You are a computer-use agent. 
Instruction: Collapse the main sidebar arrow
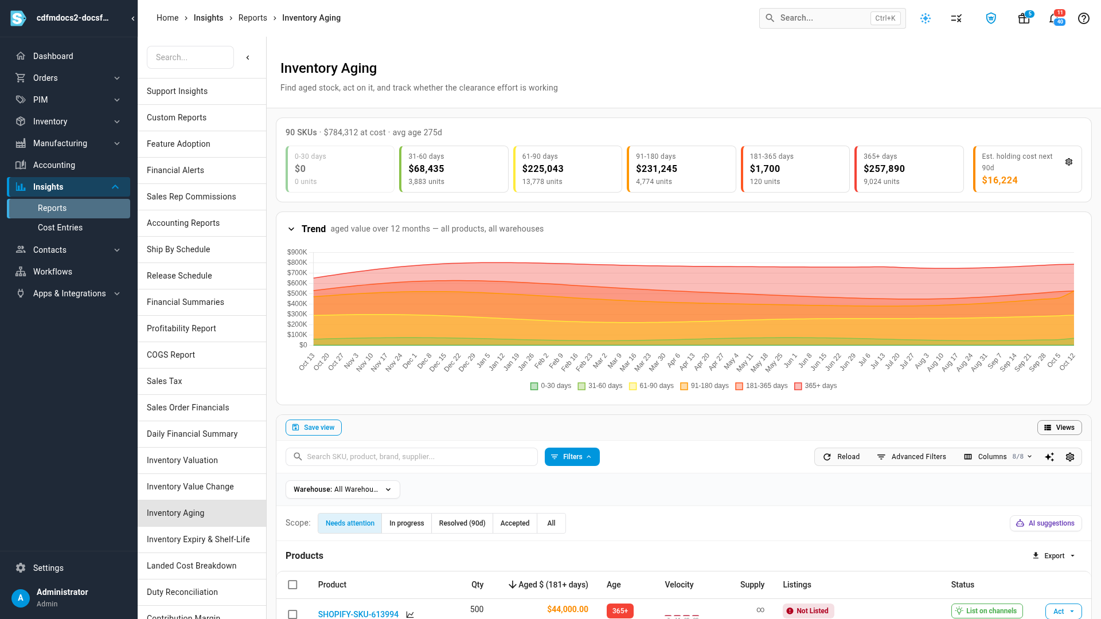pos(133,18)
